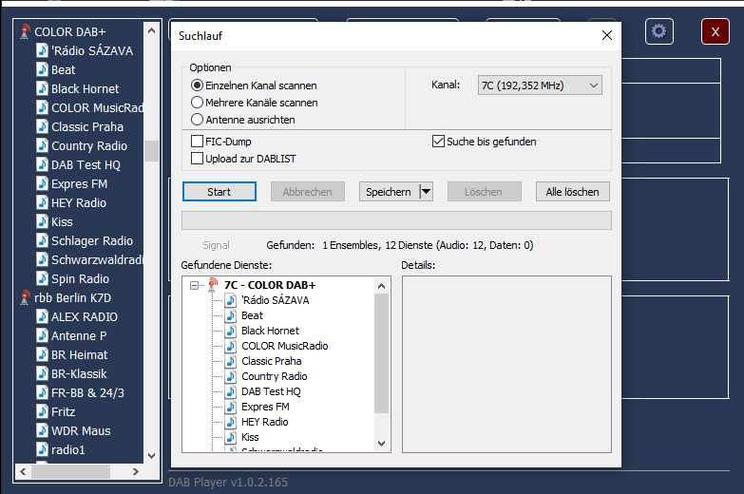Click the note icon beside Kiss in found services

pos(231,437)
